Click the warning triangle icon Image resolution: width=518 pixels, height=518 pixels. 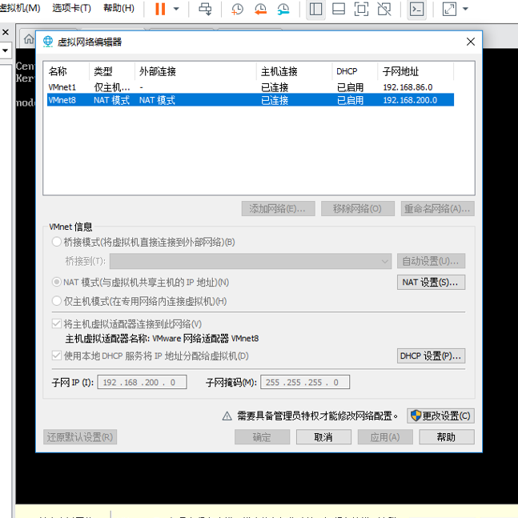(227, 416)
